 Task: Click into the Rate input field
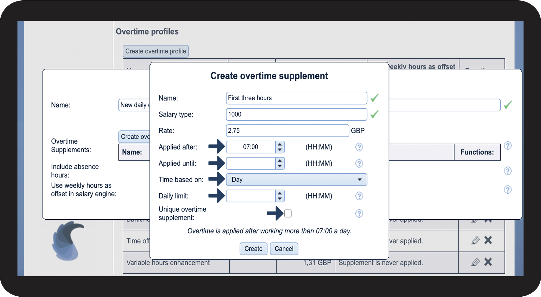coord(287,131)
